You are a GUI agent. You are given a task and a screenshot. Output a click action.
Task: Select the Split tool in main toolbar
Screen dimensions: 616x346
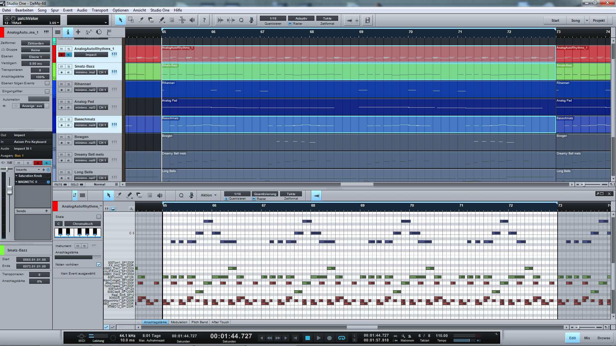pos(141,20)
